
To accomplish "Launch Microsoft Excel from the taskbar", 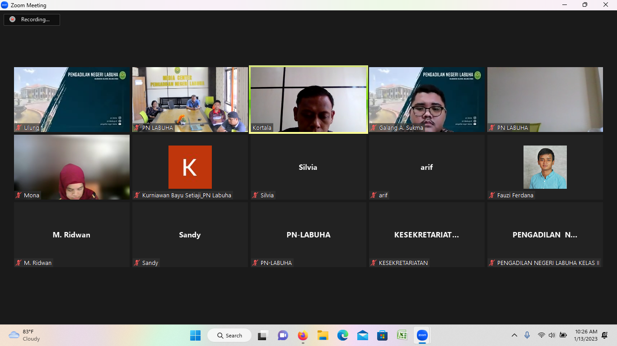I will 402,335.
